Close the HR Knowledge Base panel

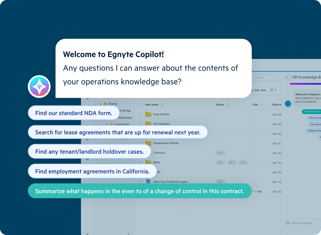pos(287,77)
